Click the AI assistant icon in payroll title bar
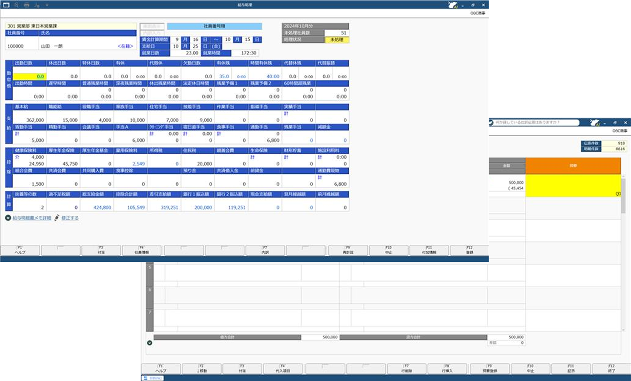This screenshot has width=631, height=381. click(452, 5)
